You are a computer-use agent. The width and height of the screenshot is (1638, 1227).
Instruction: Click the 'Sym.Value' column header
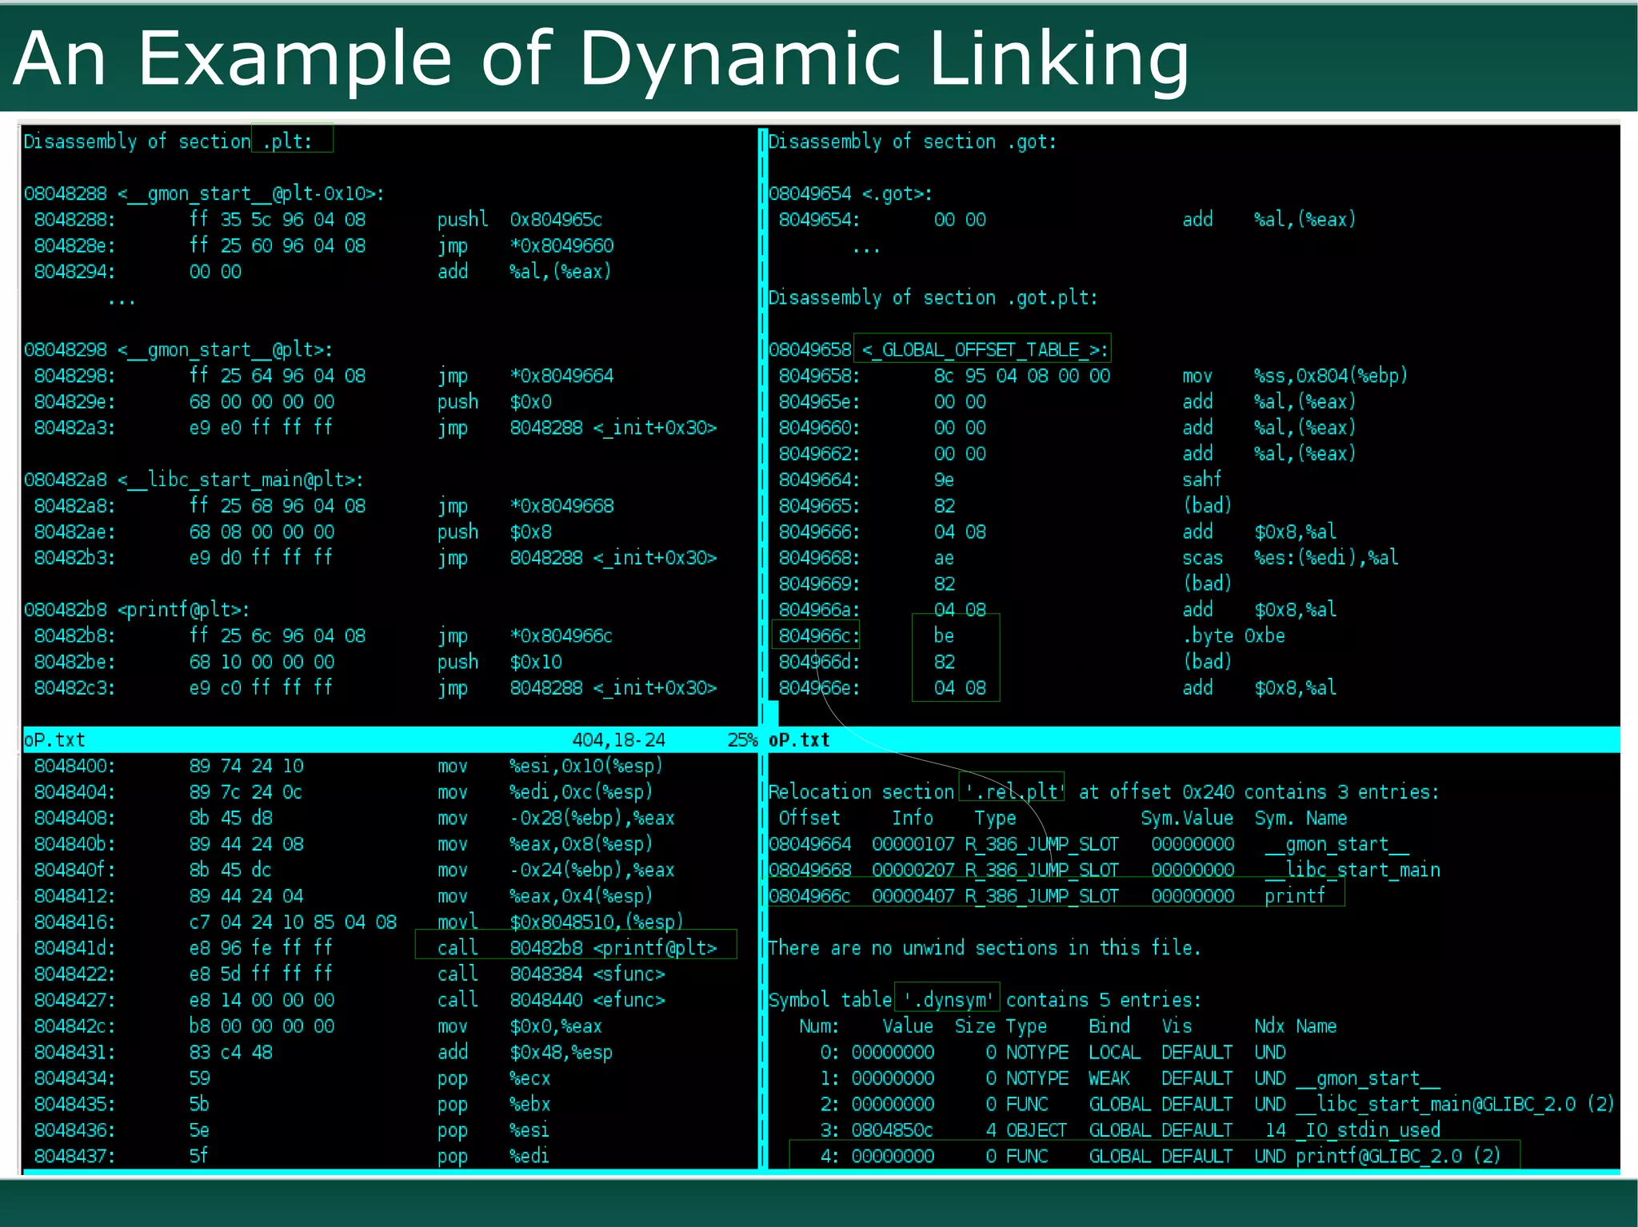pos(1187,818)
